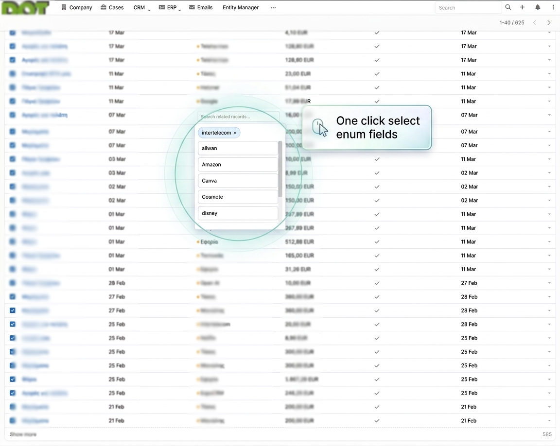Screen dimensions: 560x446
Task: Open the Entity Manager tab
Action: tap(241, 8)
